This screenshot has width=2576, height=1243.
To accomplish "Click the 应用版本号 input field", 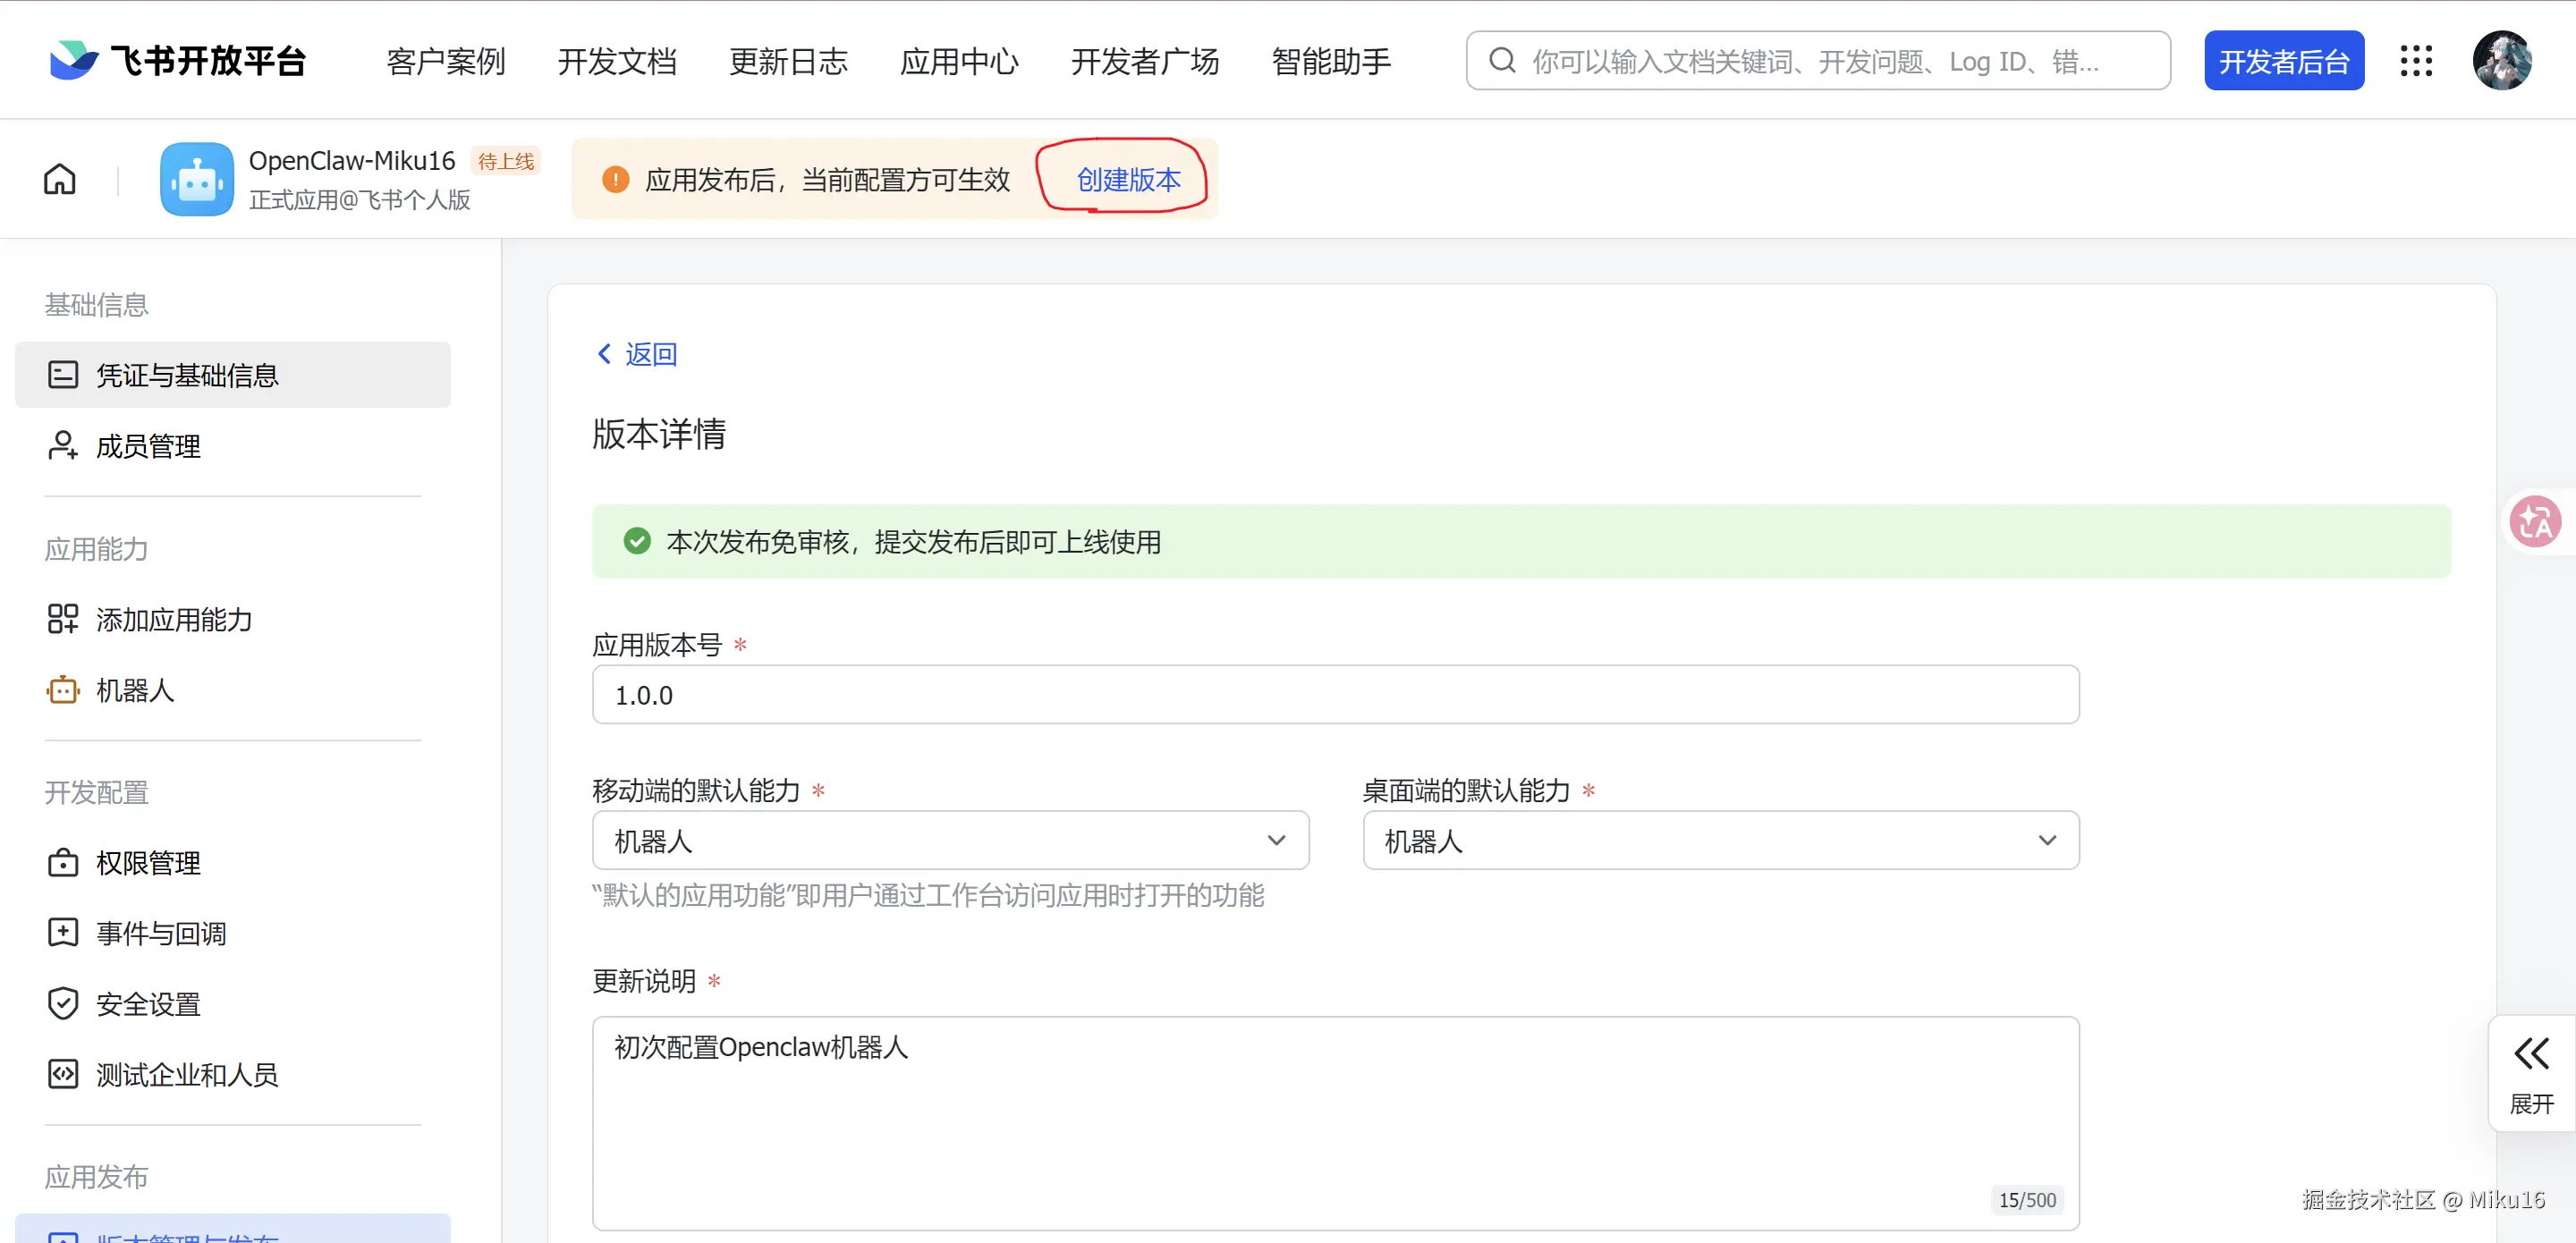I will click(x=1335, y=695).
